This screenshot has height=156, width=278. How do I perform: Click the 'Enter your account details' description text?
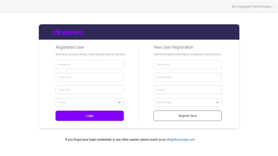90,54
